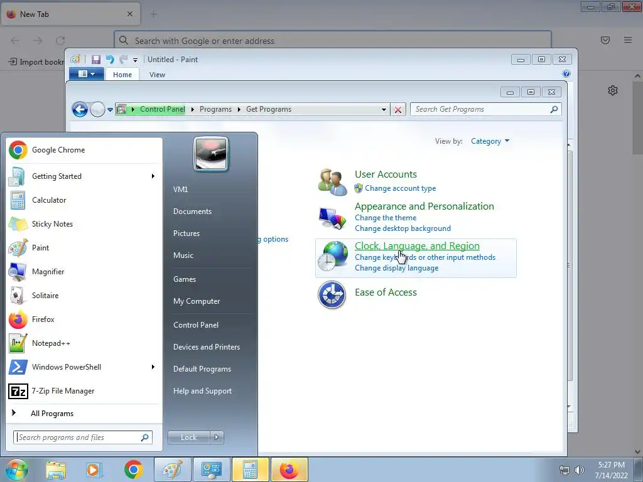643x482 pixels.
Task: Switch to Calculator taskbar button
Action: coord(250,469)
